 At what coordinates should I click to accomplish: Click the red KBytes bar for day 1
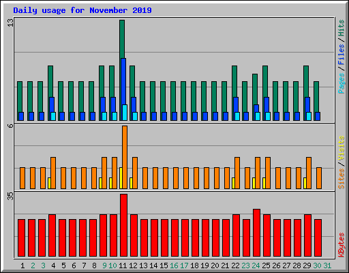point(21,238)
